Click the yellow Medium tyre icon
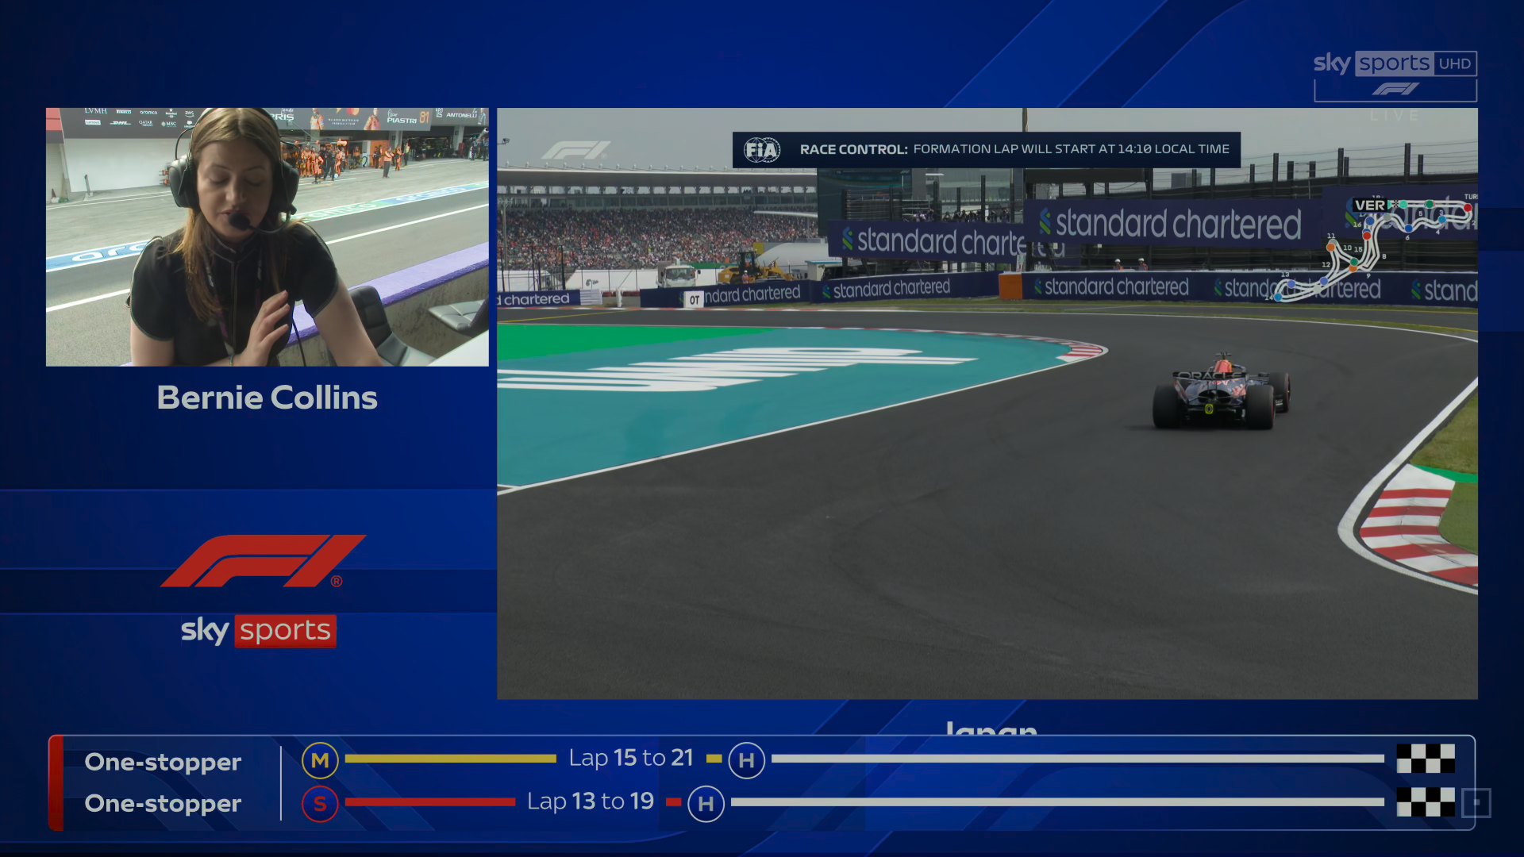1524x857 pixels. (320, 761)
